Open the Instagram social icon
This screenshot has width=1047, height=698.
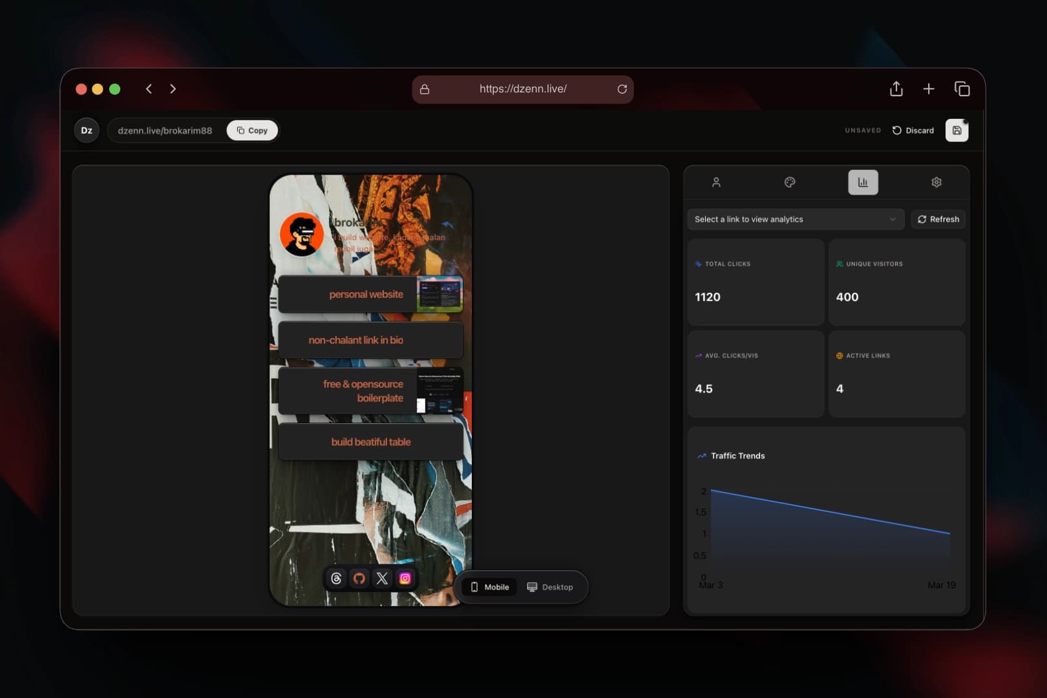click(x=405, y=578)
